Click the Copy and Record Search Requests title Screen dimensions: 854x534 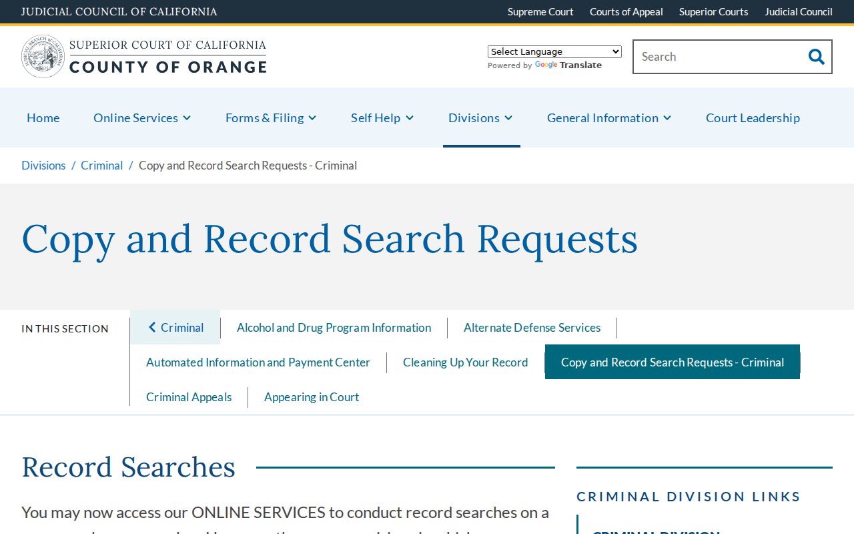pyautogui.click(x=330, y=239)
